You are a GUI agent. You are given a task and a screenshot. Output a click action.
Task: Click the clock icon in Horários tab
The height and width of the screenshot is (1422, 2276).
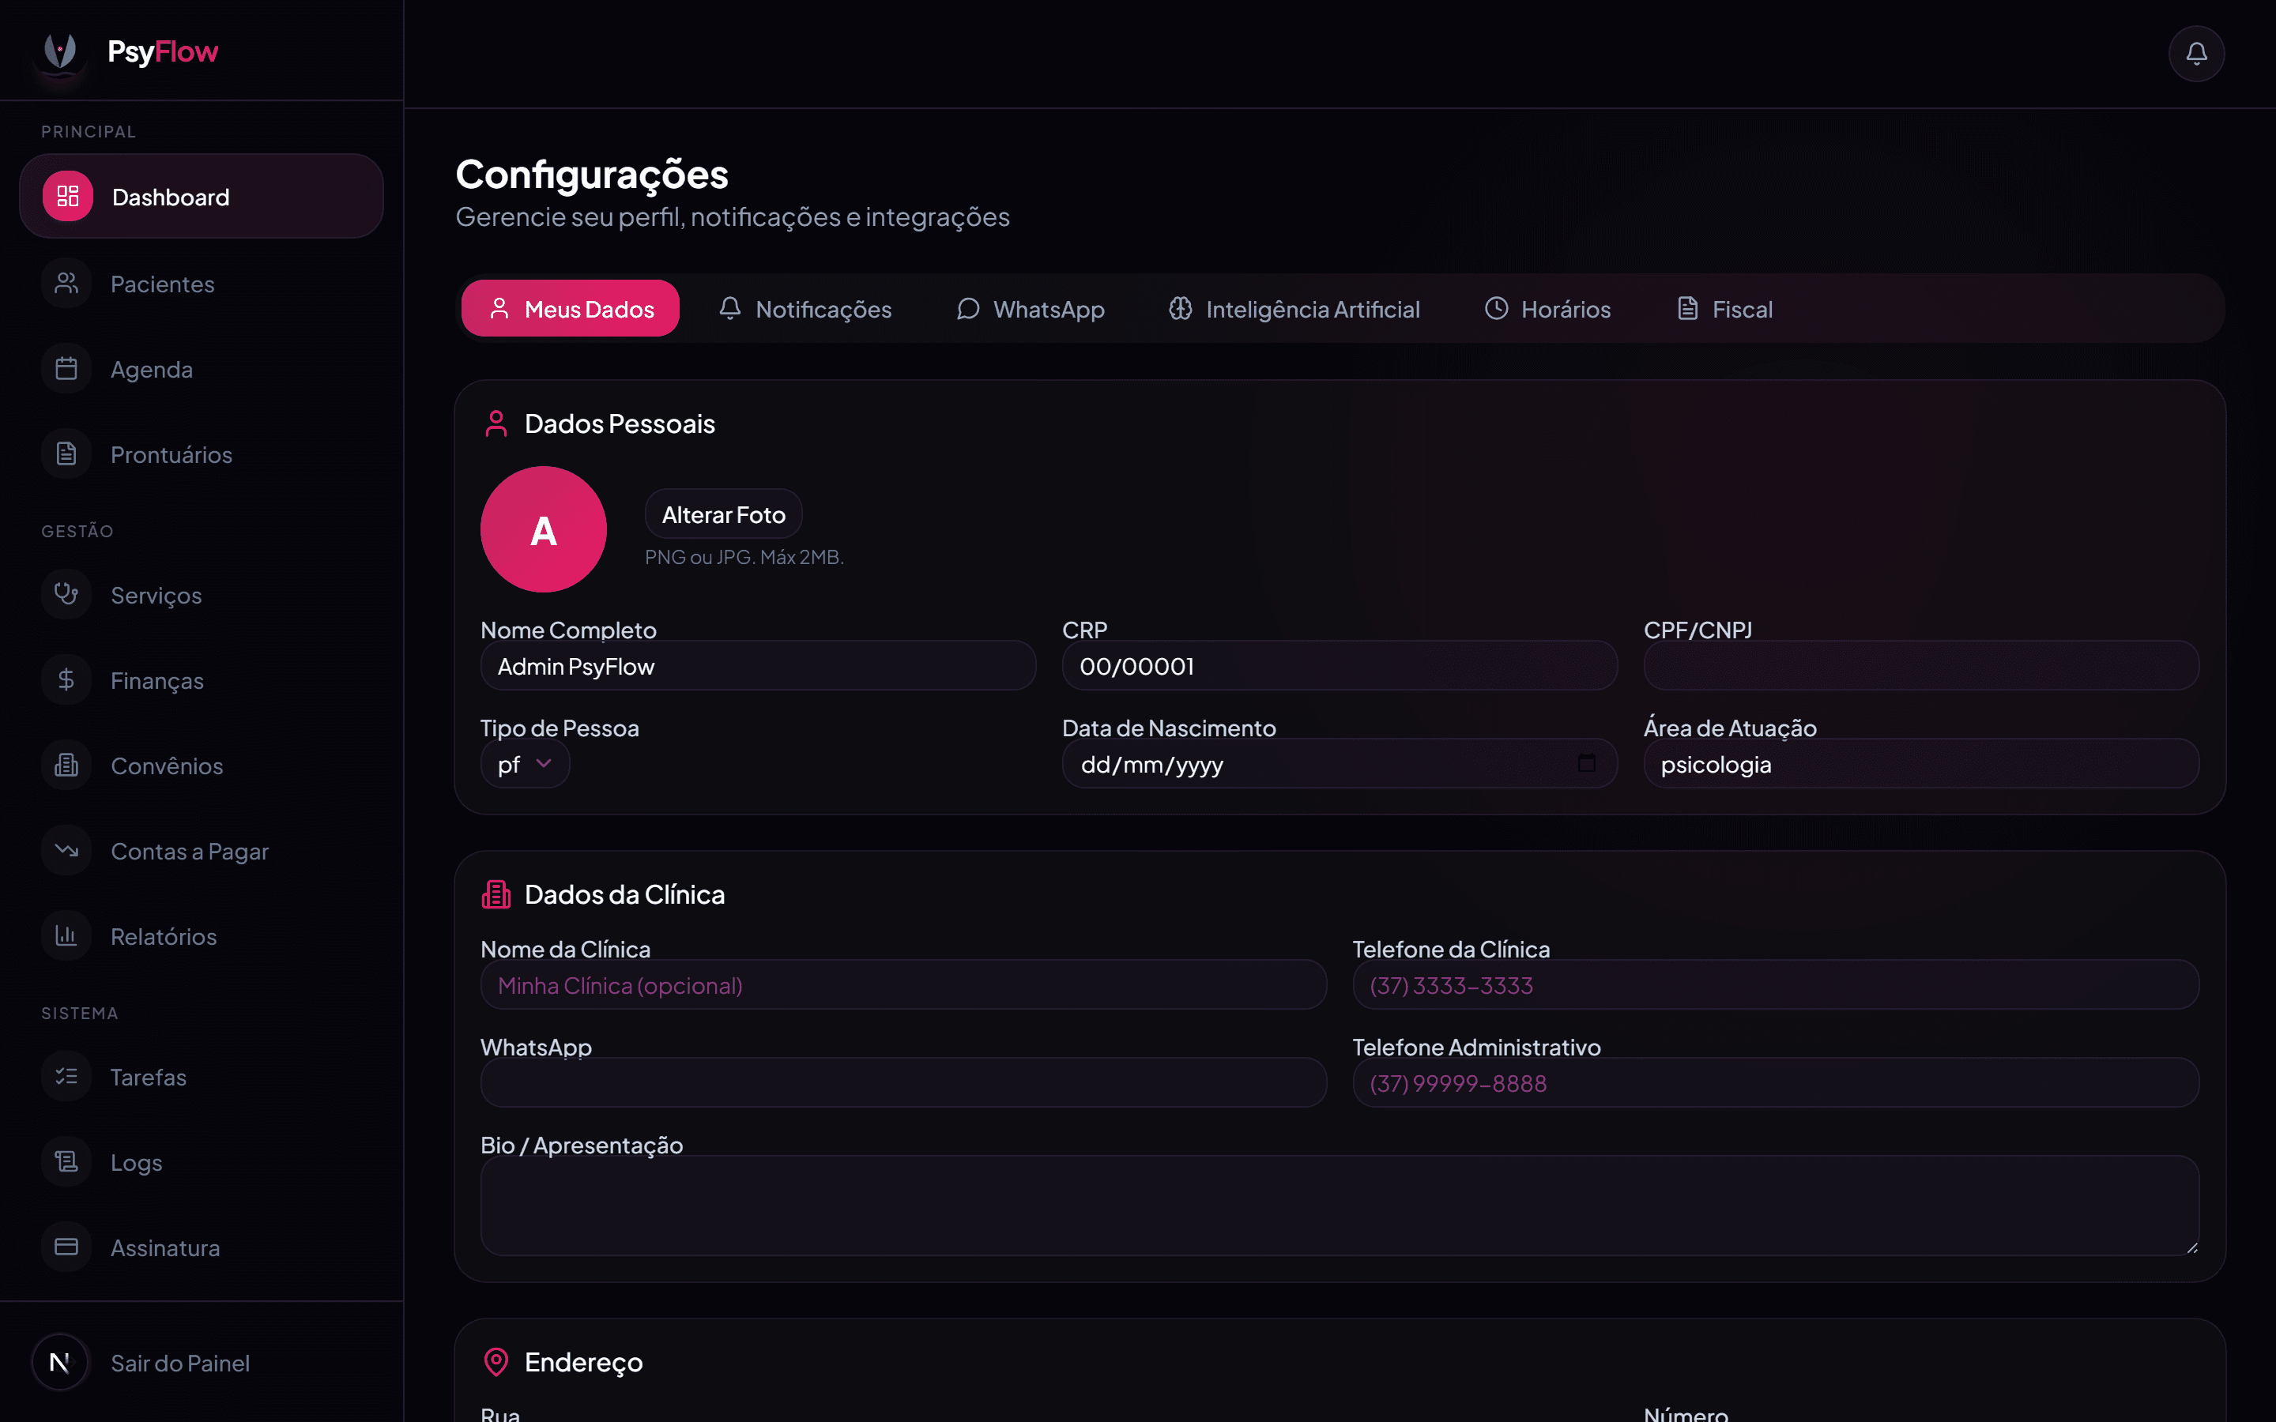(x=1496, y=308)
